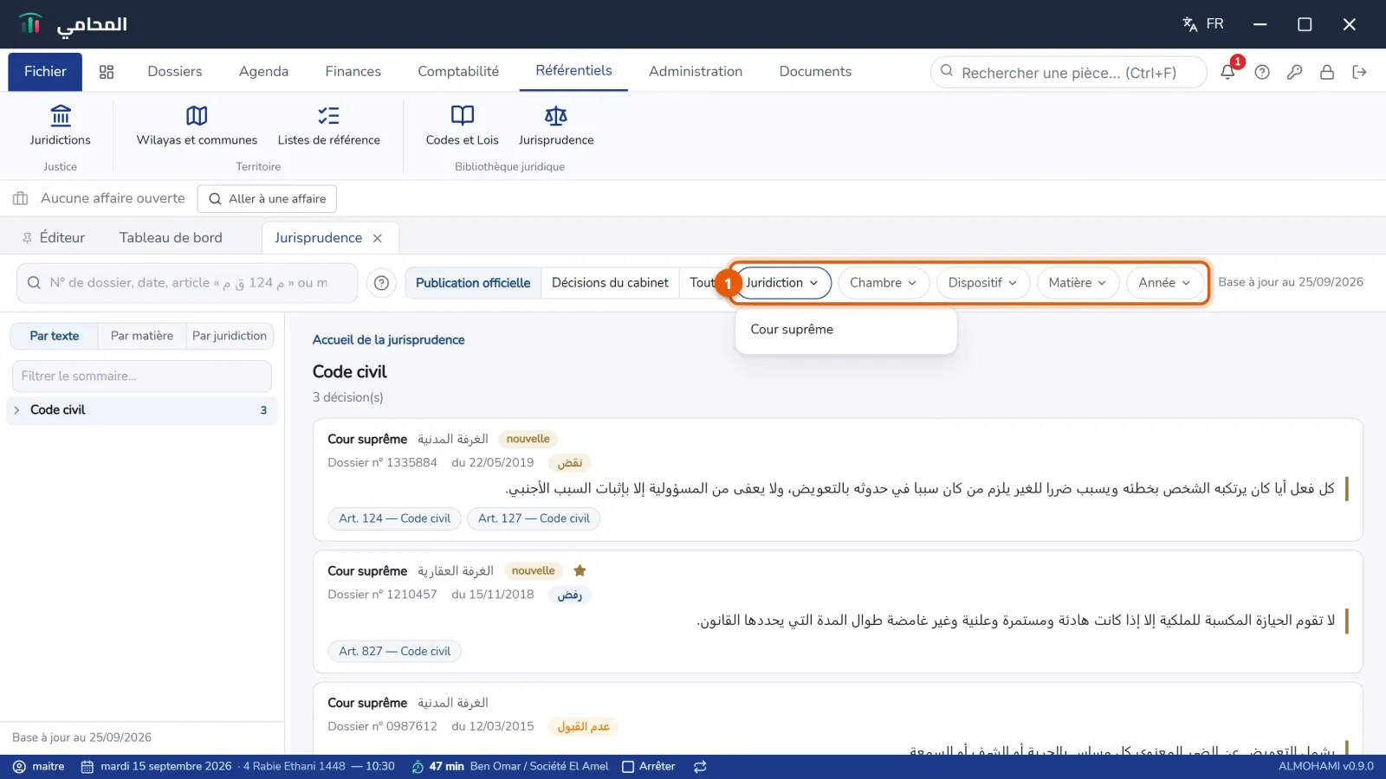Click Aller à une affaire button

(x=267, y=199)
